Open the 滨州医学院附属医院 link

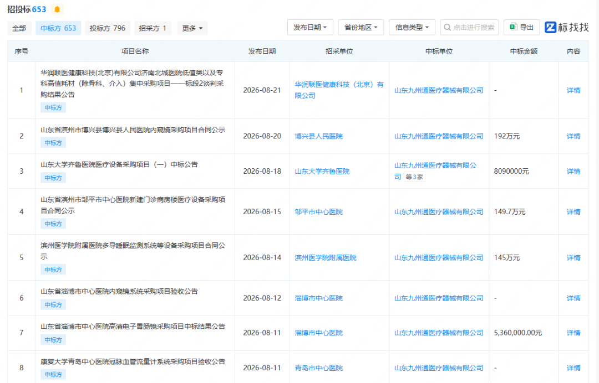[x=326, y=257]
